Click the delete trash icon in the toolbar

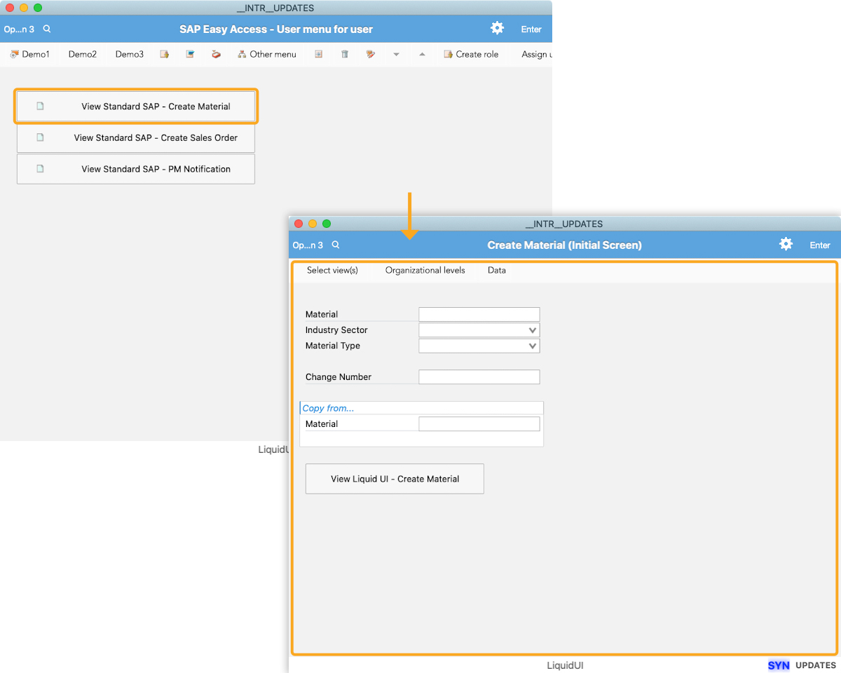point(344,54)
